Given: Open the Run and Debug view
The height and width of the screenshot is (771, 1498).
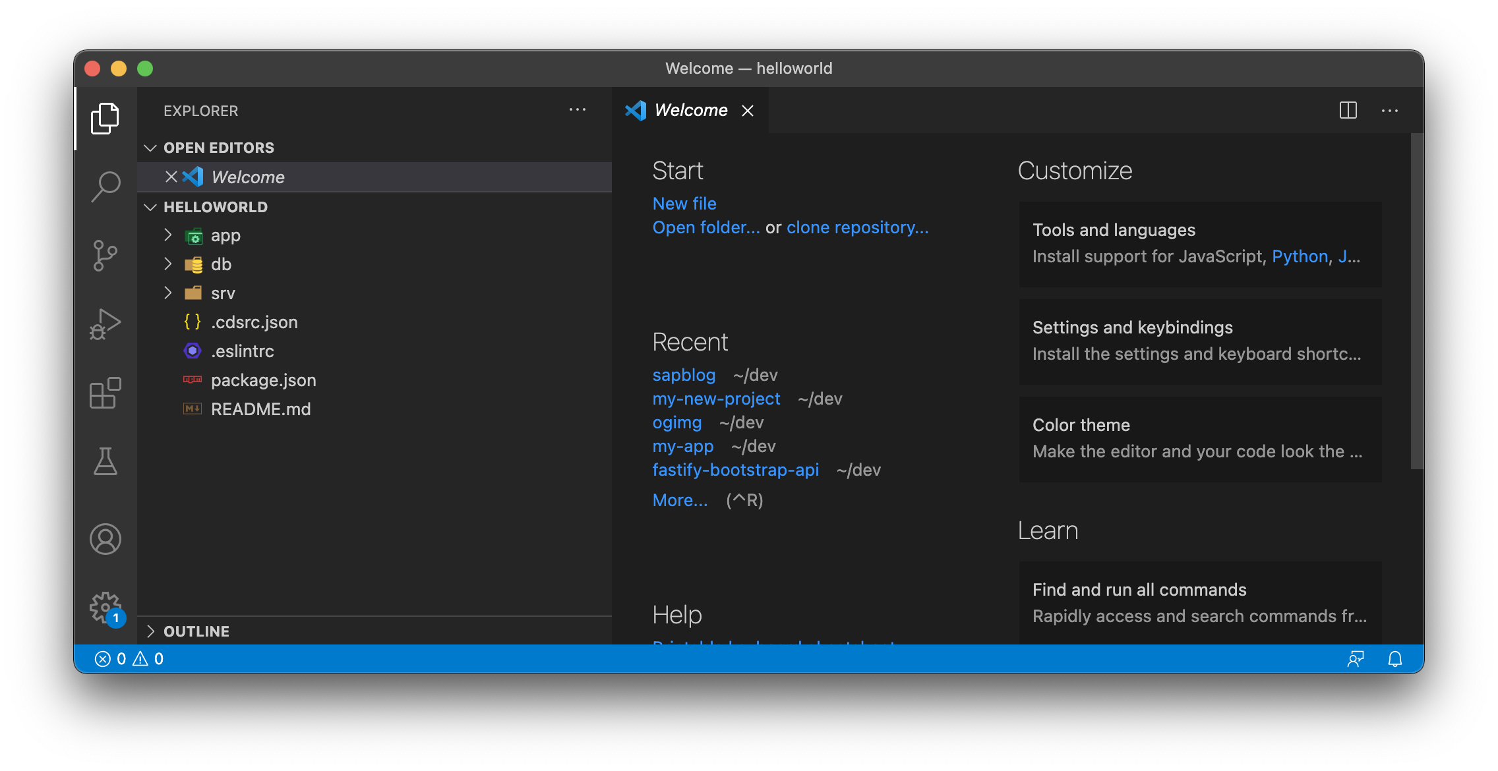Looking at the screenshot, I should pyautogui.click(x=105, y=324).
